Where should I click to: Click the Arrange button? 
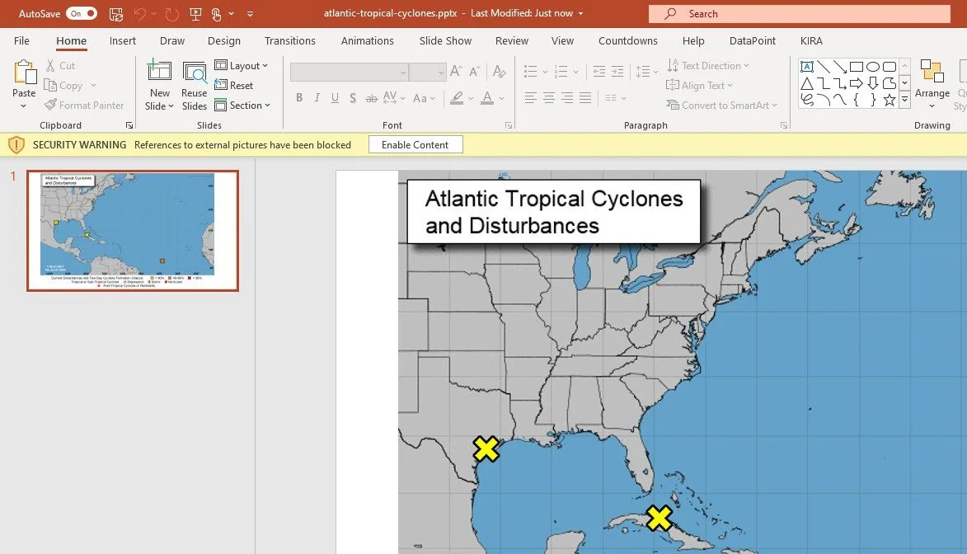932,83
